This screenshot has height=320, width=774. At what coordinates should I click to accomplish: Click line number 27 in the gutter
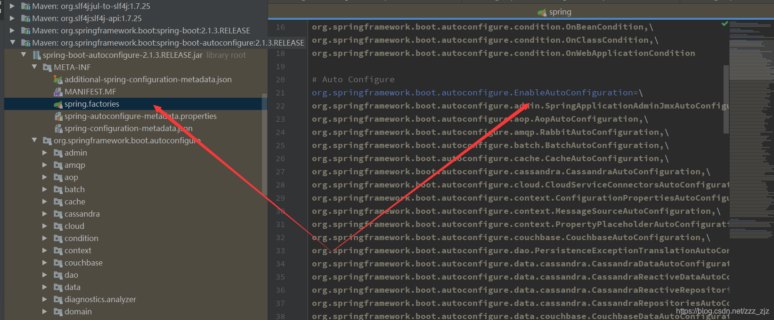pyautogui.click(x=280, y=172)
